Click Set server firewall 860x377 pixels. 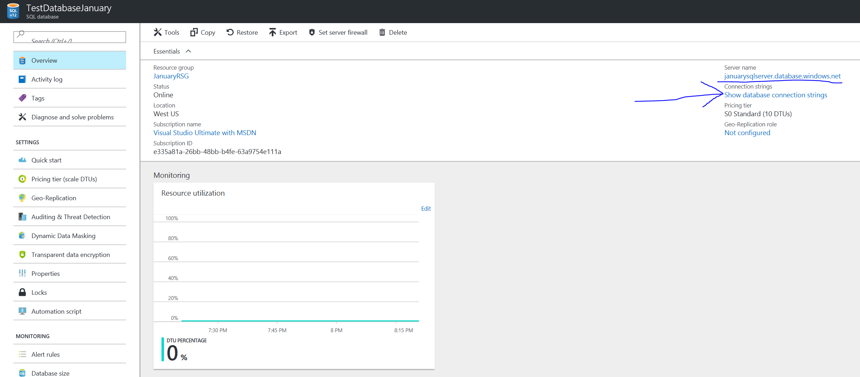pyautogui.click(x=338, y=32)
